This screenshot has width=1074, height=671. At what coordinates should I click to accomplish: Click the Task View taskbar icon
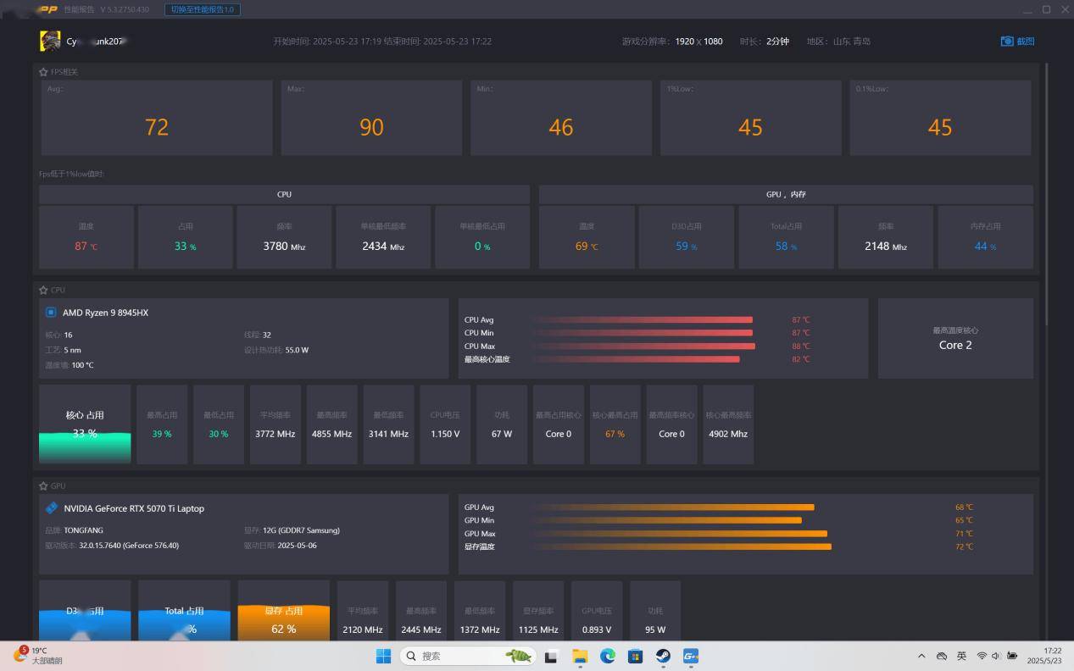[x=551, y=656]
